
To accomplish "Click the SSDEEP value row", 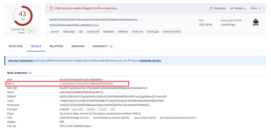I will (x=113, y=96).
